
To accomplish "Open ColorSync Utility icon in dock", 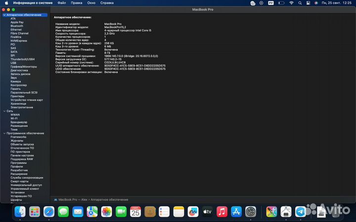I will pos(271,212).
